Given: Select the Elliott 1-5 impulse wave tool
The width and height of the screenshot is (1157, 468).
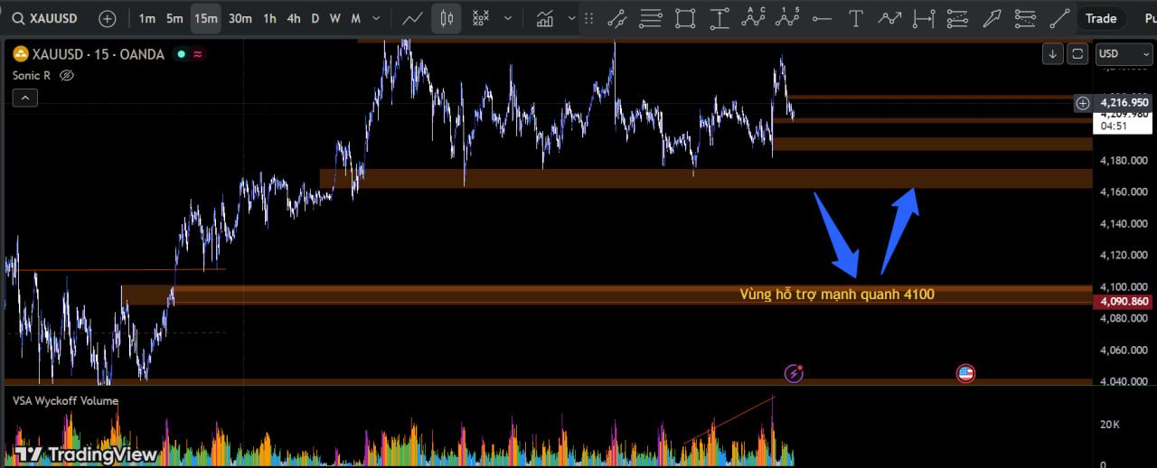Looking at the screenshot, I should coord(788,17).
